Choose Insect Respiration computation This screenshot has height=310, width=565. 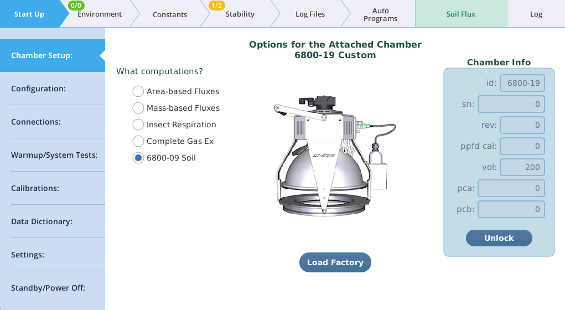pos(138,125)
